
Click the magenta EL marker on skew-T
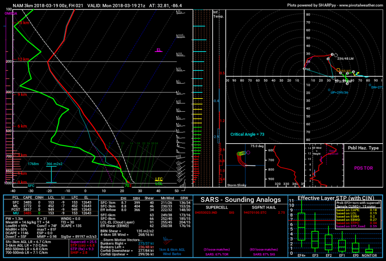159,50
